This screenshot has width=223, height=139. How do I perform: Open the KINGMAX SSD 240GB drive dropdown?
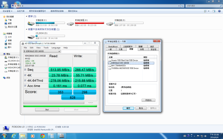click(x=42, y=51)
